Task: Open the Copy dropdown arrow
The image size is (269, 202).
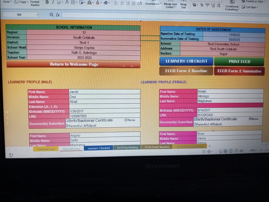Action: coord(27,2)
